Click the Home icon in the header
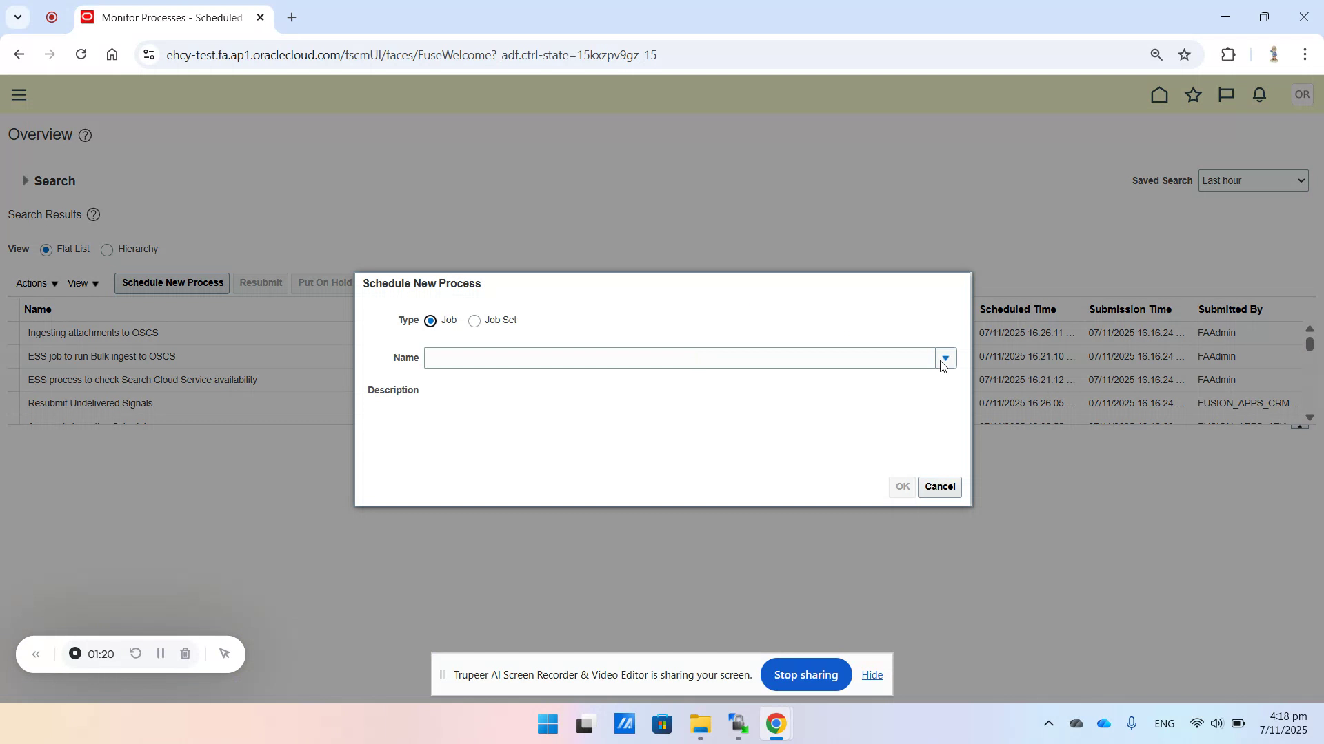Viewport: 1324px width, 744px height. [x=1159, y=94]
